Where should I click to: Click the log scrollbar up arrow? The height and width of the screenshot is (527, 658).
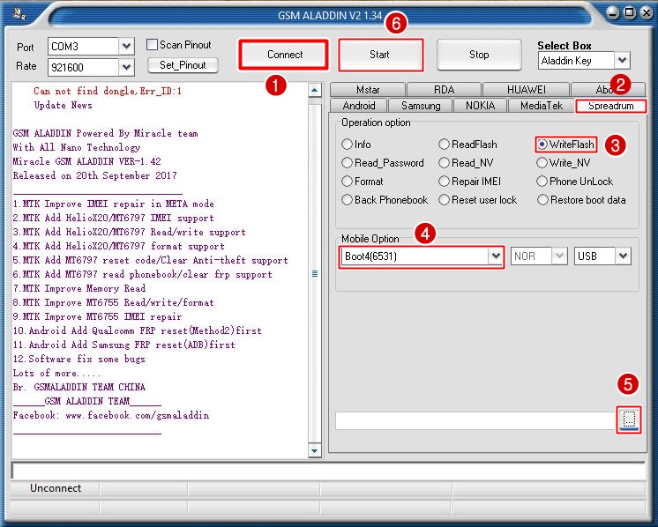pyautogui.click(x=315, y=90)
